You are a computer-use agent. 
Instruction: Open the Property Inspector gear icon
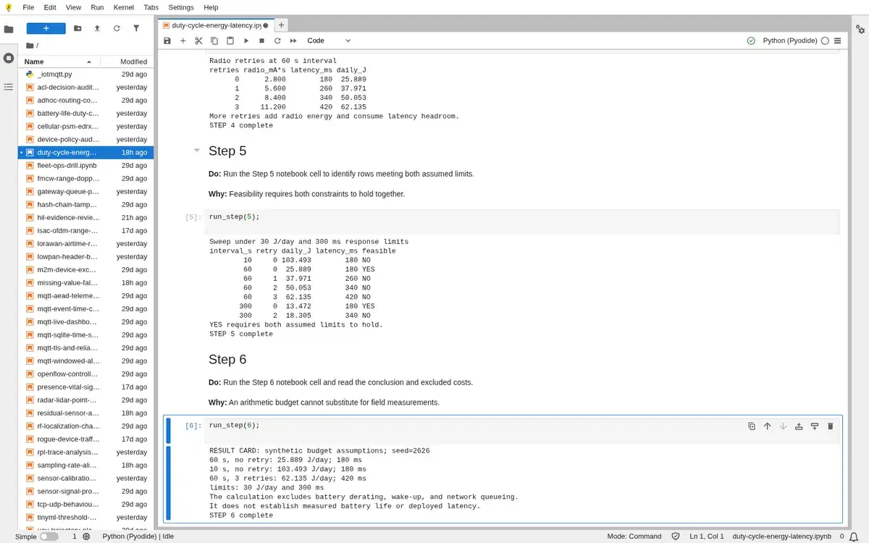coord(860,30)
